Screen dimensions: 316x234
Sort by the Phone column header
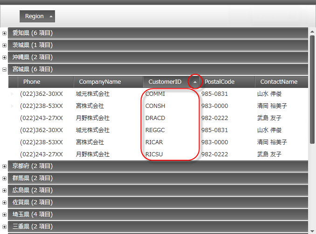click(32, 82)
